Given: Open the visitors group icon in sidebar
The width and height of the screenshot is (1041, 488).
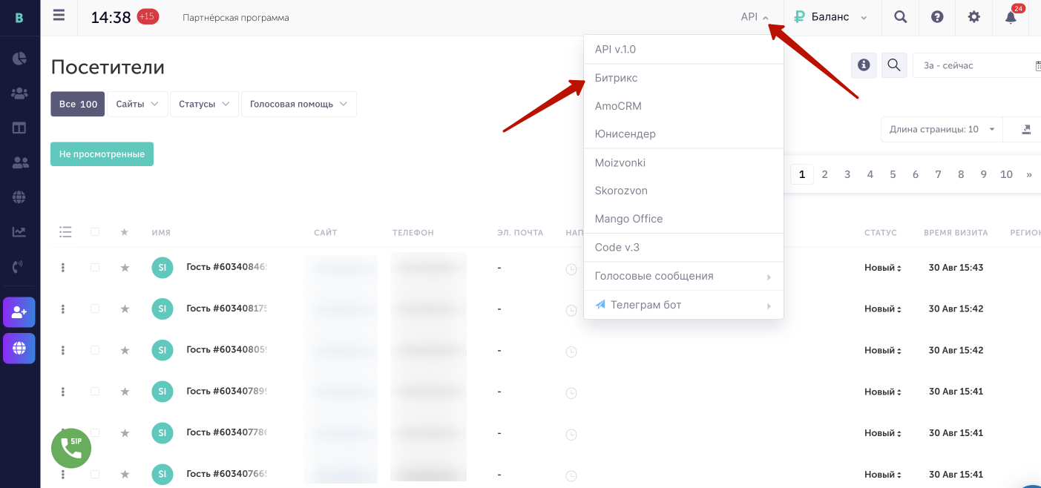Looking at the screenshot, I should point(19,93).
